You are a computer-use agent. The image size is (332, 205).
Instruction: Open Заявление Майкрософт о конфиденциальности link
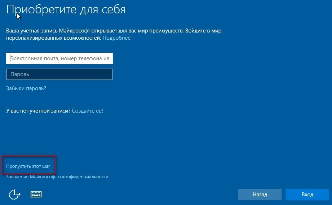(x=57, y=177)
